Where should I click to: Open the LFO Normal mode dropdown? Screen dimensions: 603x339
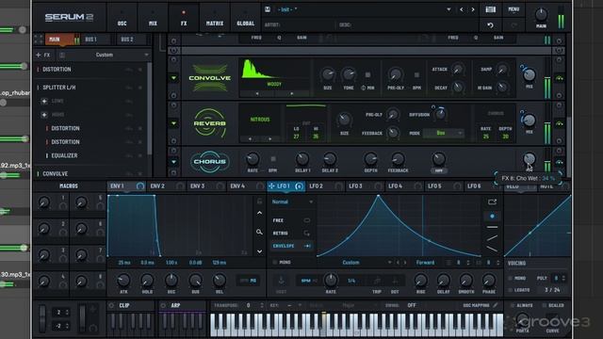pyautogui.click(x=292, y=202)
